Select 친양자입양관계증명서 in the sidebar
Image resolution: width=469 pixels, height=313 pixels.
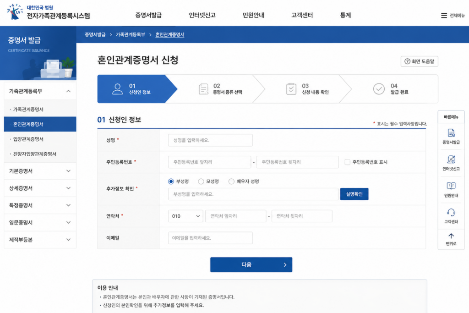(40, 154)
